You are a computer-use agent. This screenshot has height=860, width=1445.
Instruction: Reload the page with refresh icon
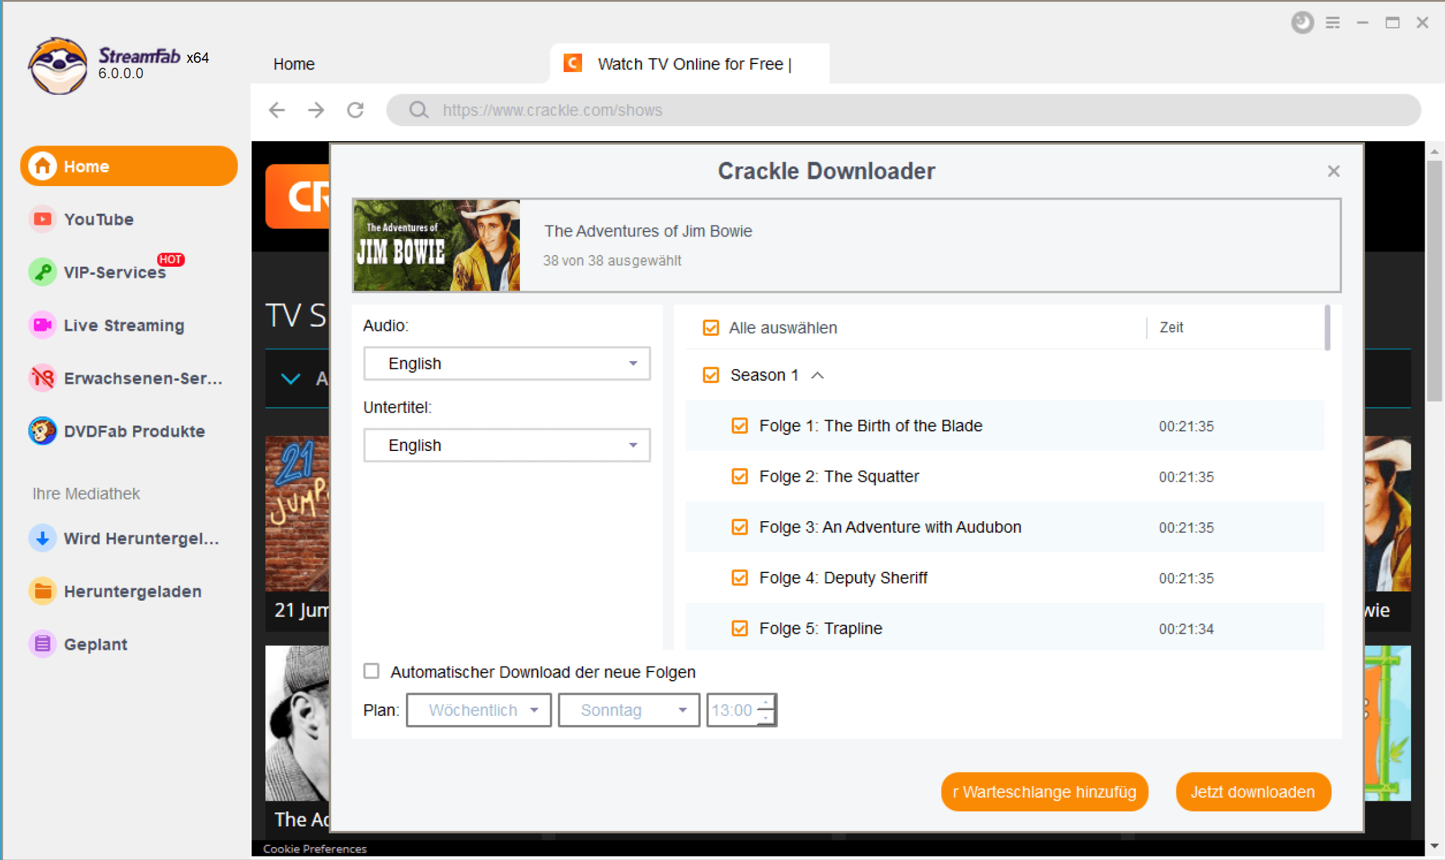pos(355,110)
